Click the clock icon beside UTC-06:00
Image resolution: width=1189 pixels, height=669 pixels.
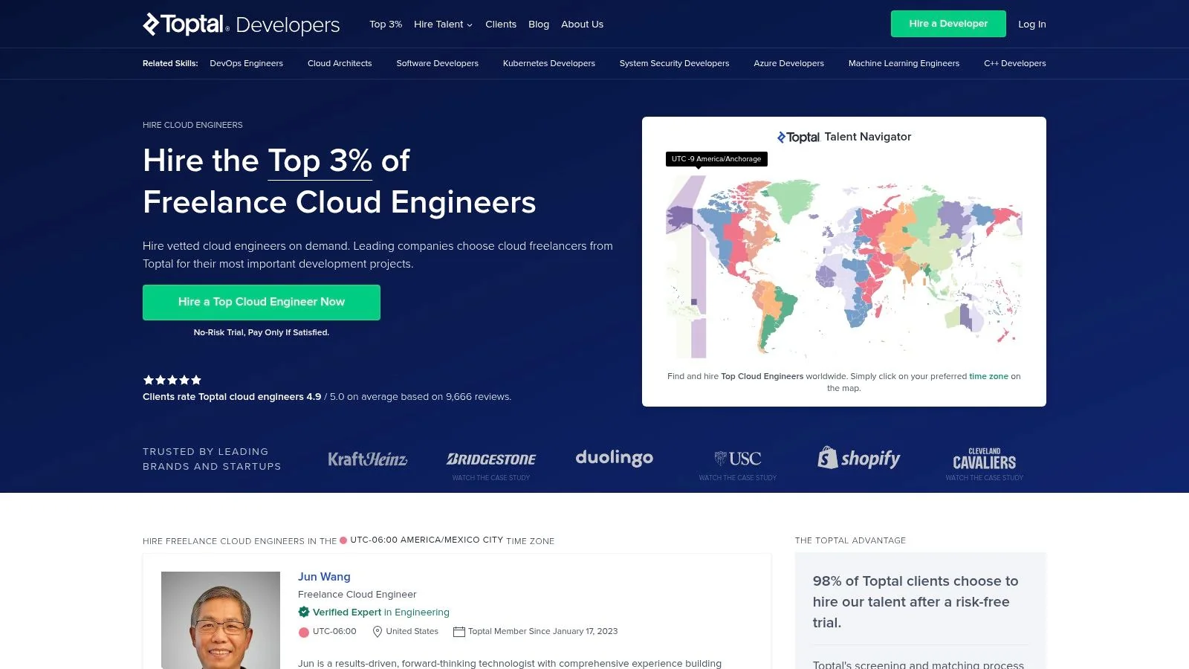(304, 631)
